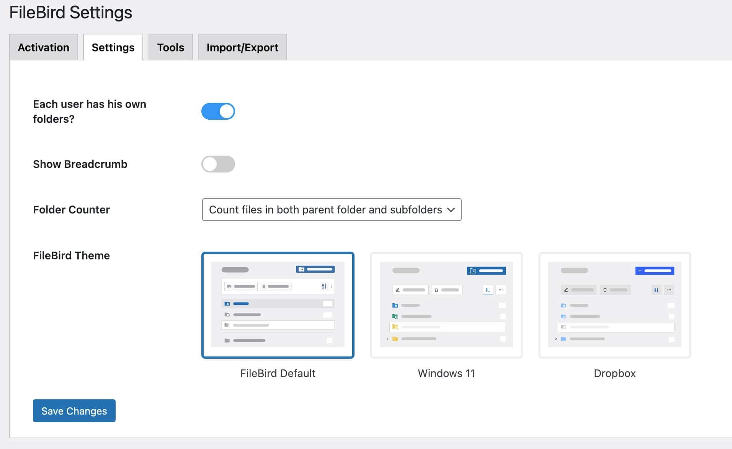The height and width of the screenshot is (449, 732).
Task: Expand the collapsed folder arrow in Dropbox preview
Action: click(556, 339)
